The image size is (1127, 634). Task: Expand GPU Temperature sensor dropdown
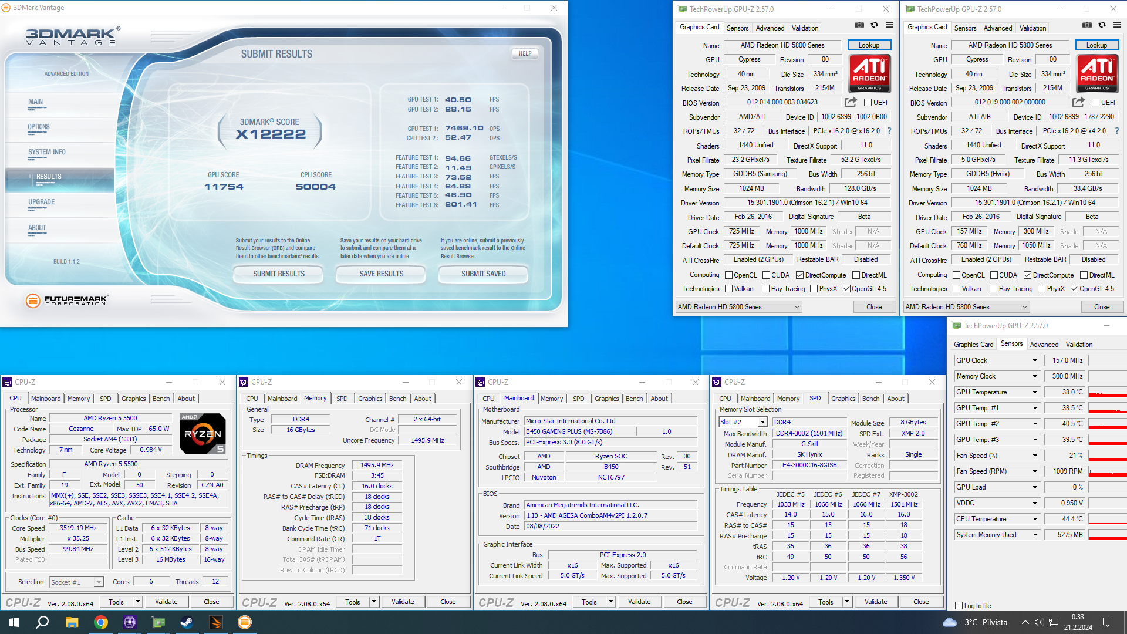point(1035,392)
